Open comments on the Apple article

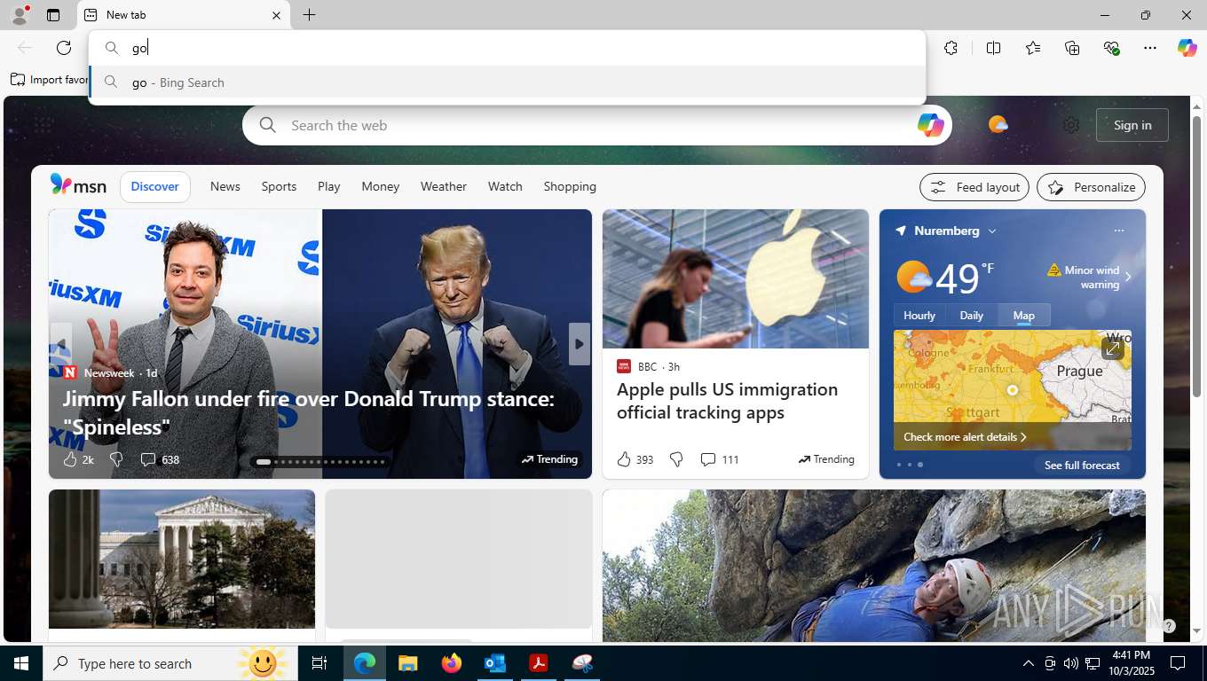click(x=719, y=459)
